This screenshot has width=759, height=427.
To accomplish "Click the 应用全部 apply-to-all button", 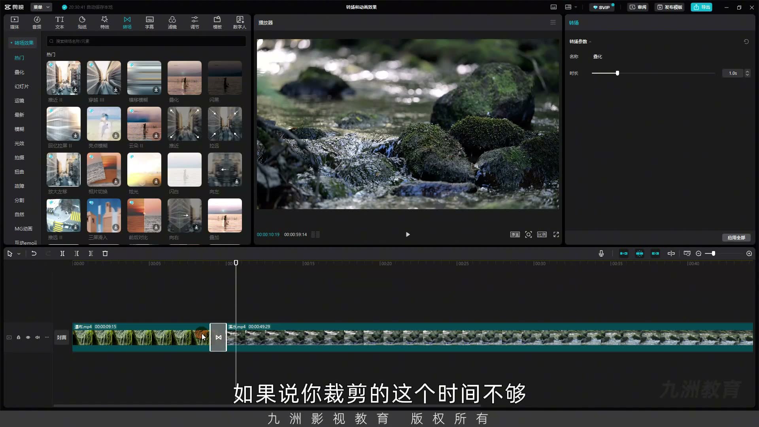I will click(x=736, y=238).
